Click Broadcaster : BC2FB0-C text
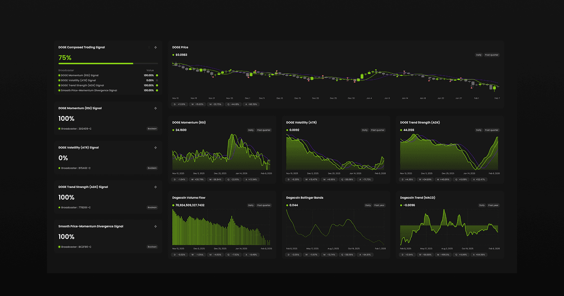The image size is (564, 296). pos(77,247)
